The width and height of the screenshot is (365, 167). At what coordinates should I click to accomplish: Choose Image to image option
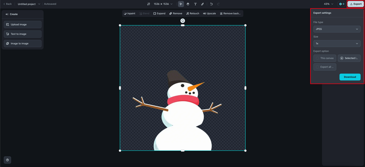[23, 43]
